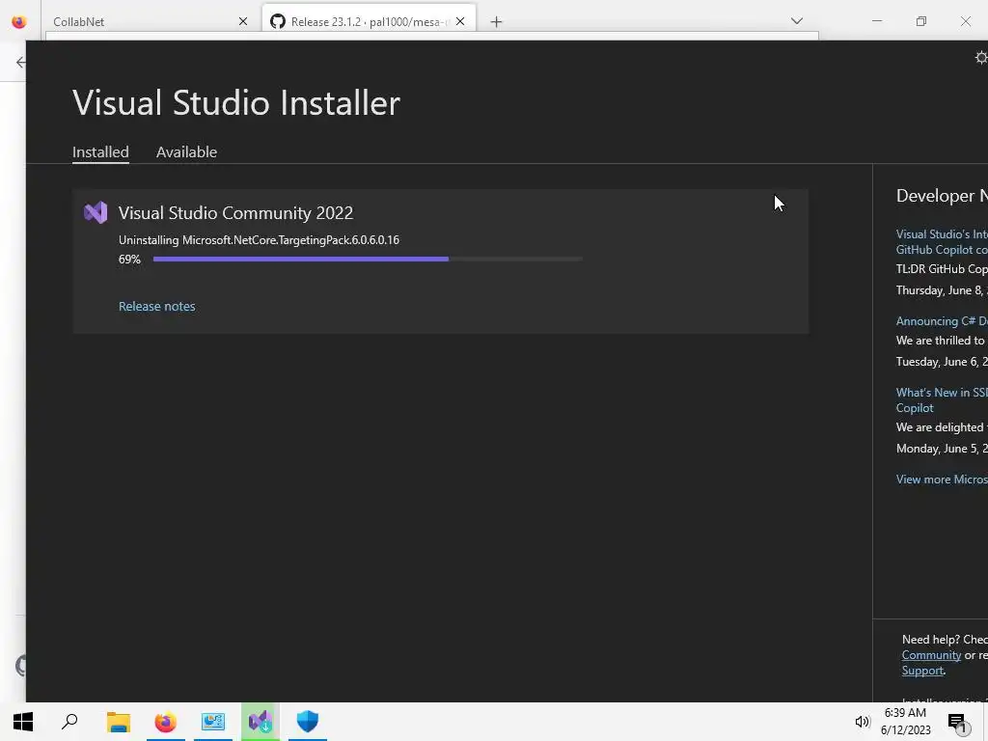Switch to the Available tab
The image size is (988, 741).
[x=186, y=151]
